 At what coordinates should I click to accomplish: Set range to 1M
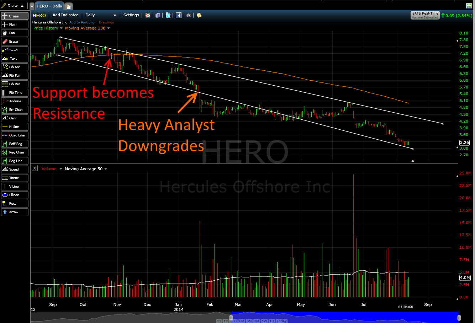coord(257,321)
